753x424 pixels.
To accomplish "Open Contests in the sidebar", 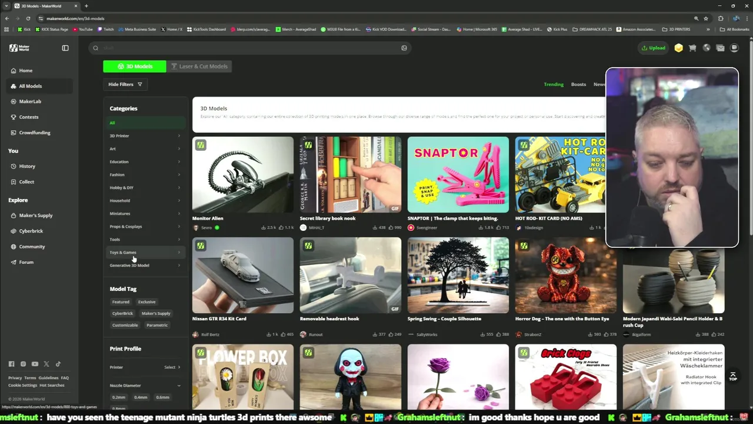I will point(39,117).
